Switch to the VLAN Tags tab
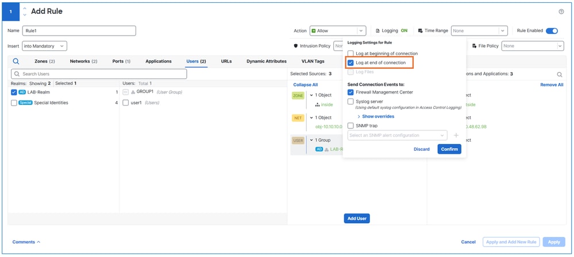The image size is (574, 257). point(313,61)
